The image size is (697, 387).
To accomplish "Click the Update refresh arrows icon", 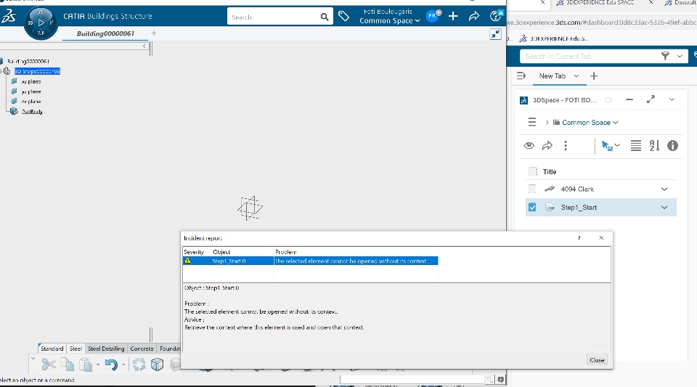I will [139, 364].
